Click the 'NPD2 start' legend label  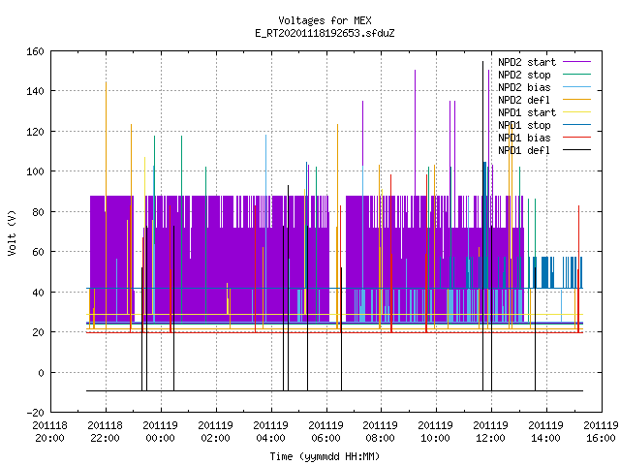[x=527, y=62]
